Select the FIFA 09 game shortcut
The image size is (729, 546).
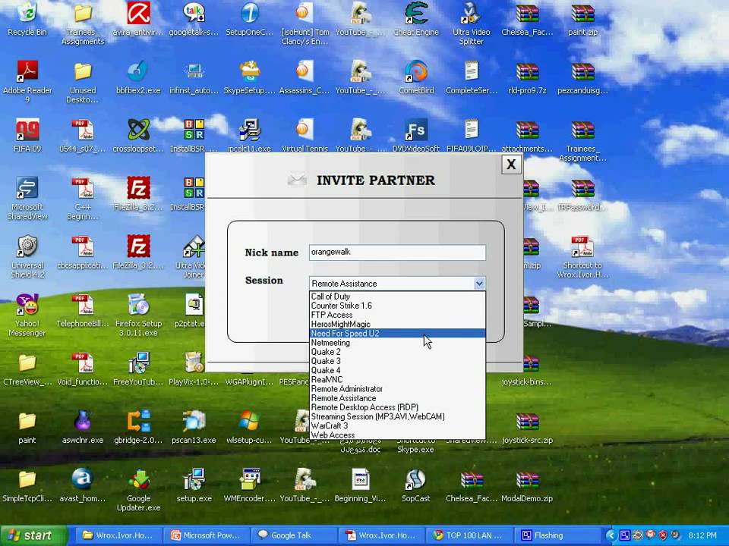27,136
